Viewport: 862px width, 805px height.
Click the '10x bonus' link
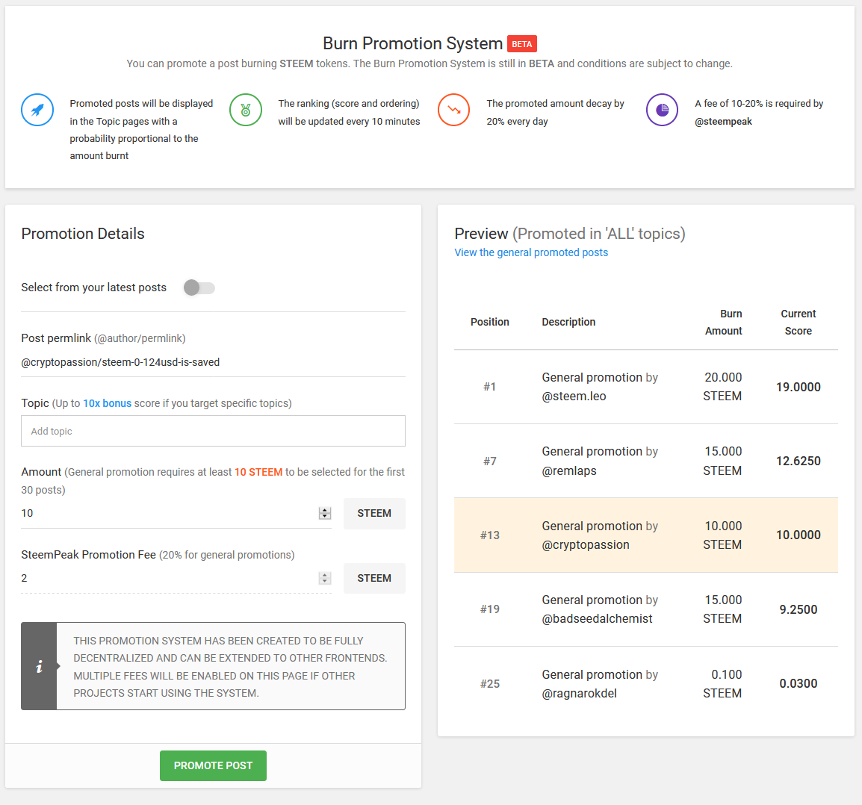pyautogui.click(x=107, y=403)
